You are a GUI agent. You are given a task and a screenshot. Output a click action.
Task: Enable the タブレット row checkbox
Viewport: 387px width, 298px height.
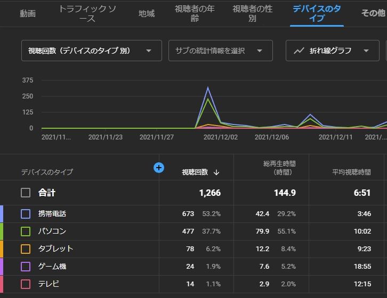click(26, 249)
